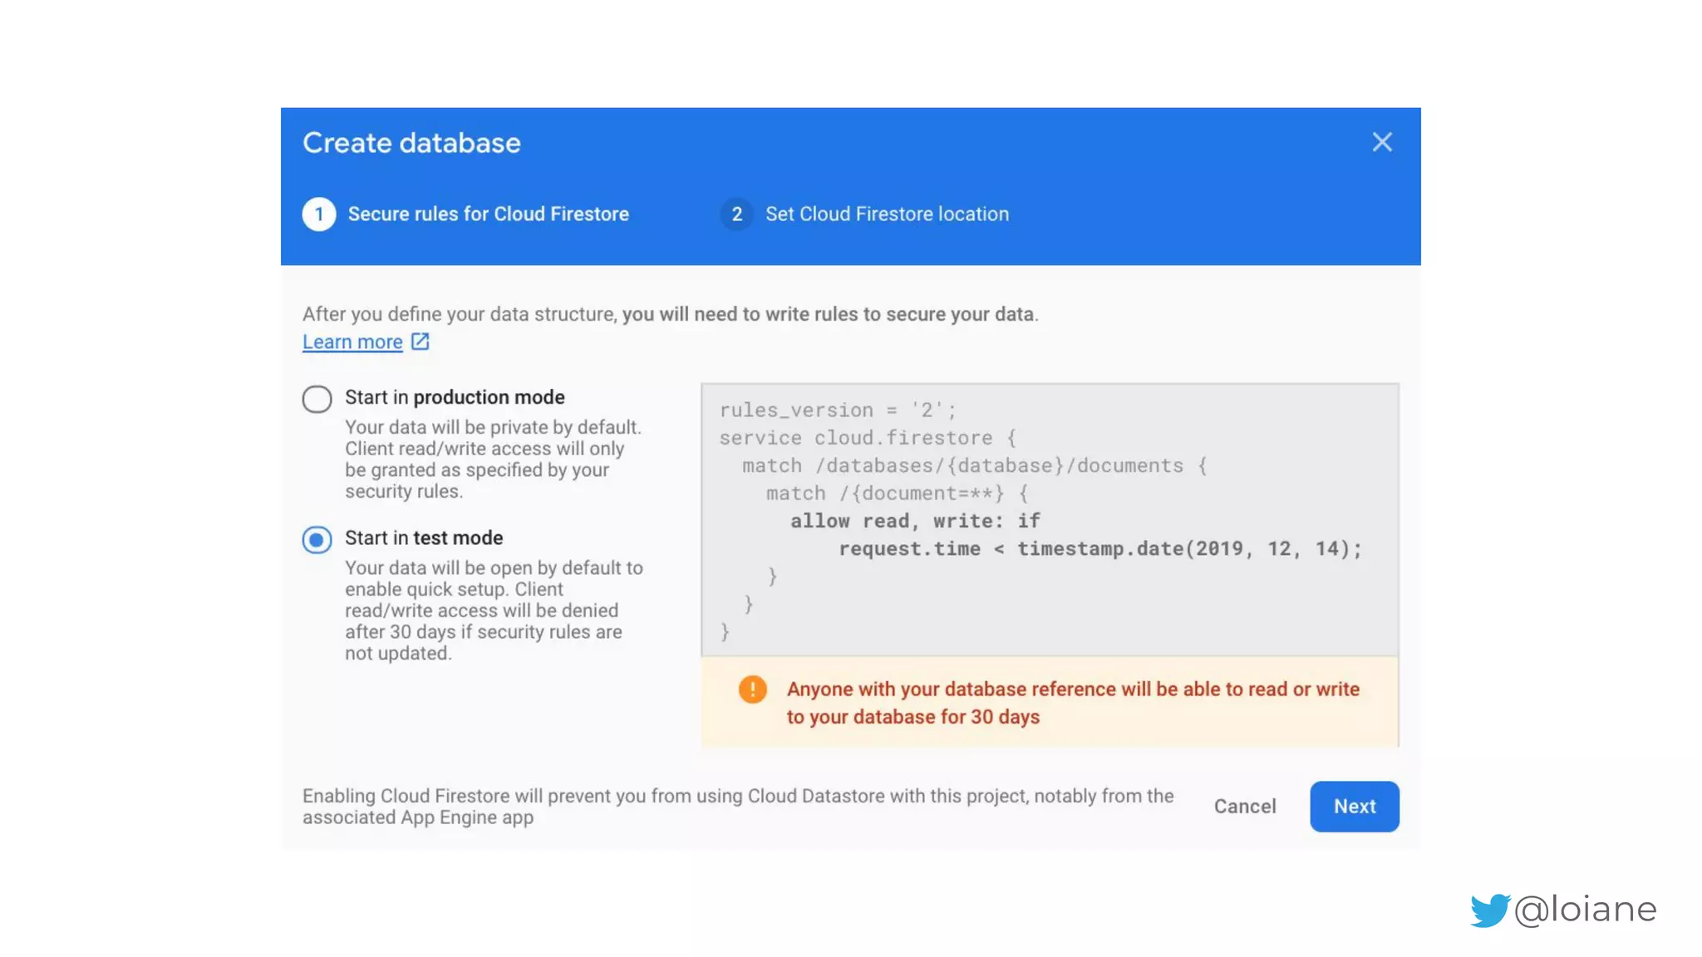
Task: Click the @loiane Twitter handle text
Action: (x=1586, y=910)
